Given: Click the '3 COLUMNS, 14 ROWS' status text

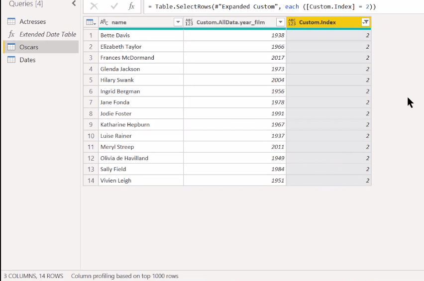Looking at the screenshot, I should 33,276.
